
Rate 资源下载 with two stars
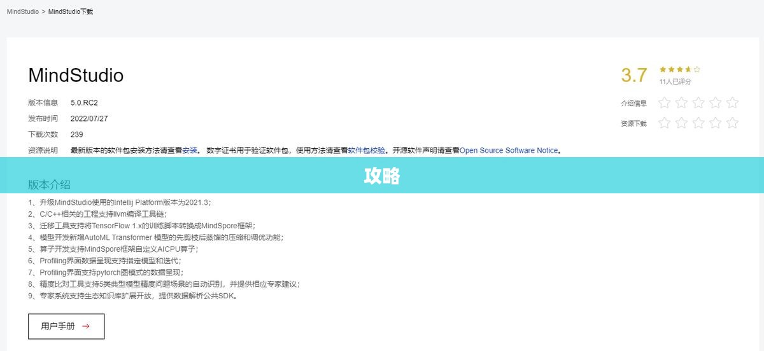(681, 123)
